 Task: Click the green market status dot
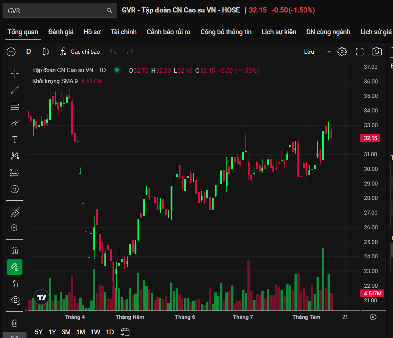coord(117,70)
